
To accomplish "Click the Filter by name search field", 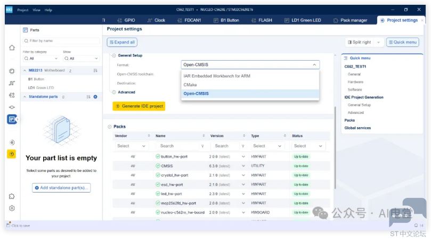I will 61,40.
